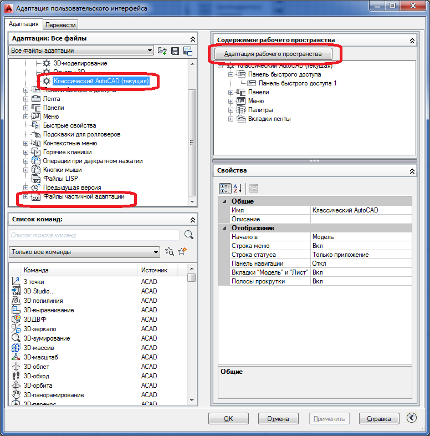Click the magnifier search icon in command list

click(189, 235)
